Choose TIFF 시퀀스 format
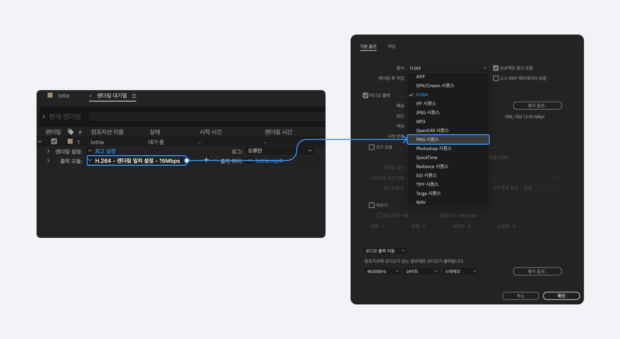Image resolution: width=620 pixels, height=339 pixels. 448,184
